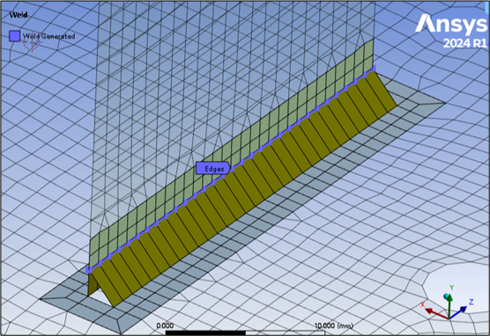The image size is (490, 336).
Task: Click the black segment of scale ruler
Action: click(x=205, y=332)
